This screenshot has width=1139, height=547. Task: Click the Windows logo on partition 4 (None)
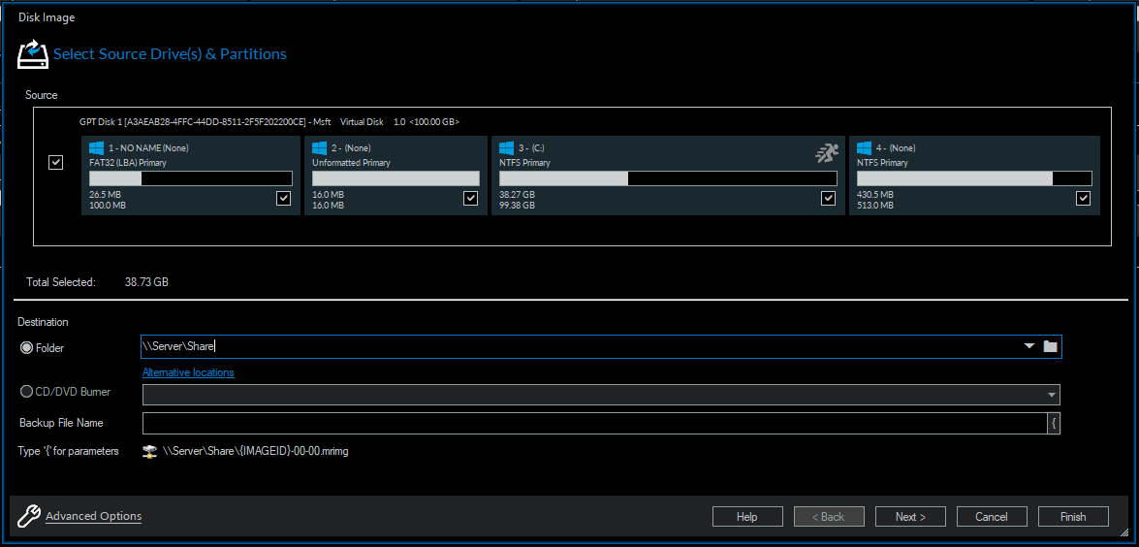coord(865,148)
